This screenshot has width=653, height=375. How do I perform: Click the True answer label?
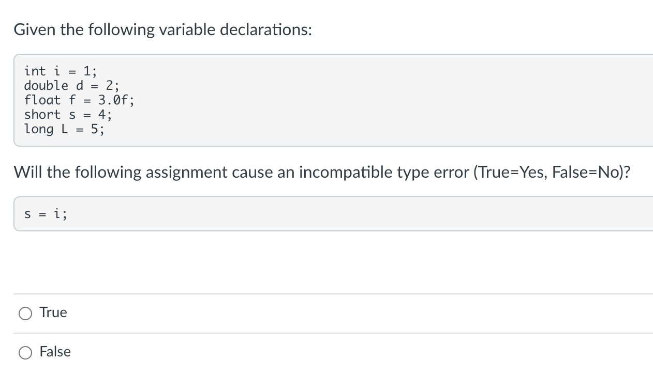[53, 312]
